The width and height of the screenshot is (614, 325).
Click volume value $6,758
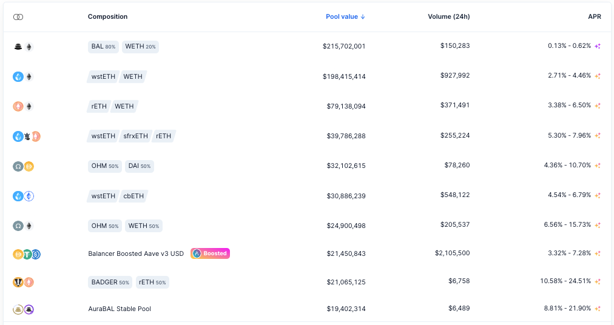pyautogui.click(x=459, y=281)
